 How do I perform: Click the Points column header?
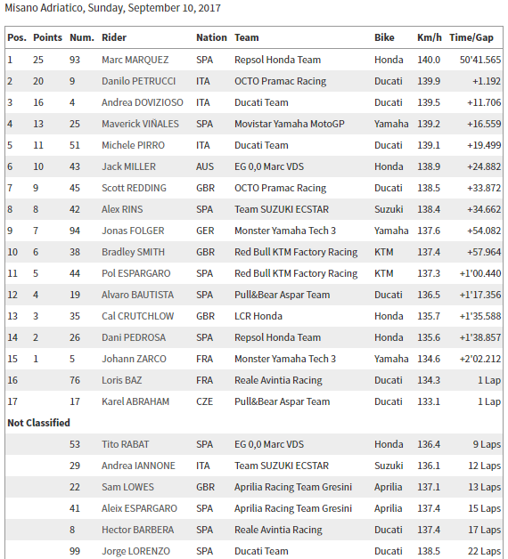(47, 37)
